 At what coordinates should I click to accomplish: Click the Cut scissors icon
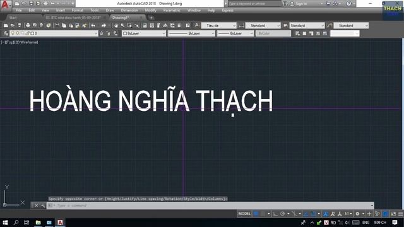point(57,25)
